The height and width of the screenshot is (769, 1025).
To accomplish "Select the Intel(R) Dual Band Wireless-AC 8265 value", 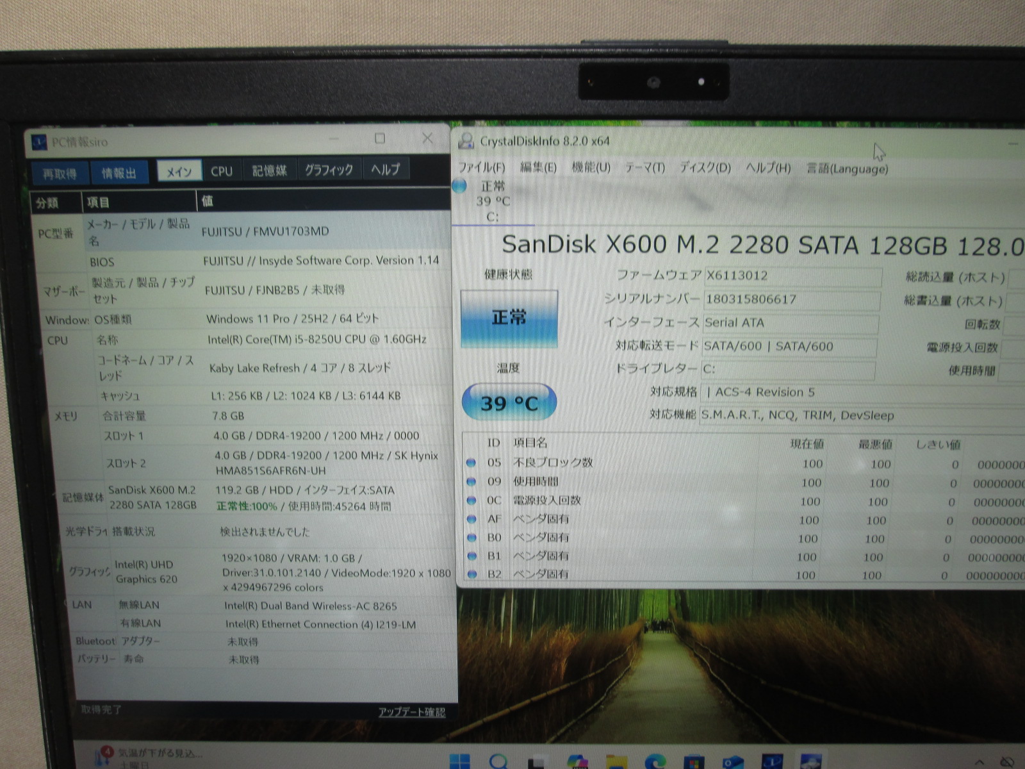I will [x=311, y=606].
